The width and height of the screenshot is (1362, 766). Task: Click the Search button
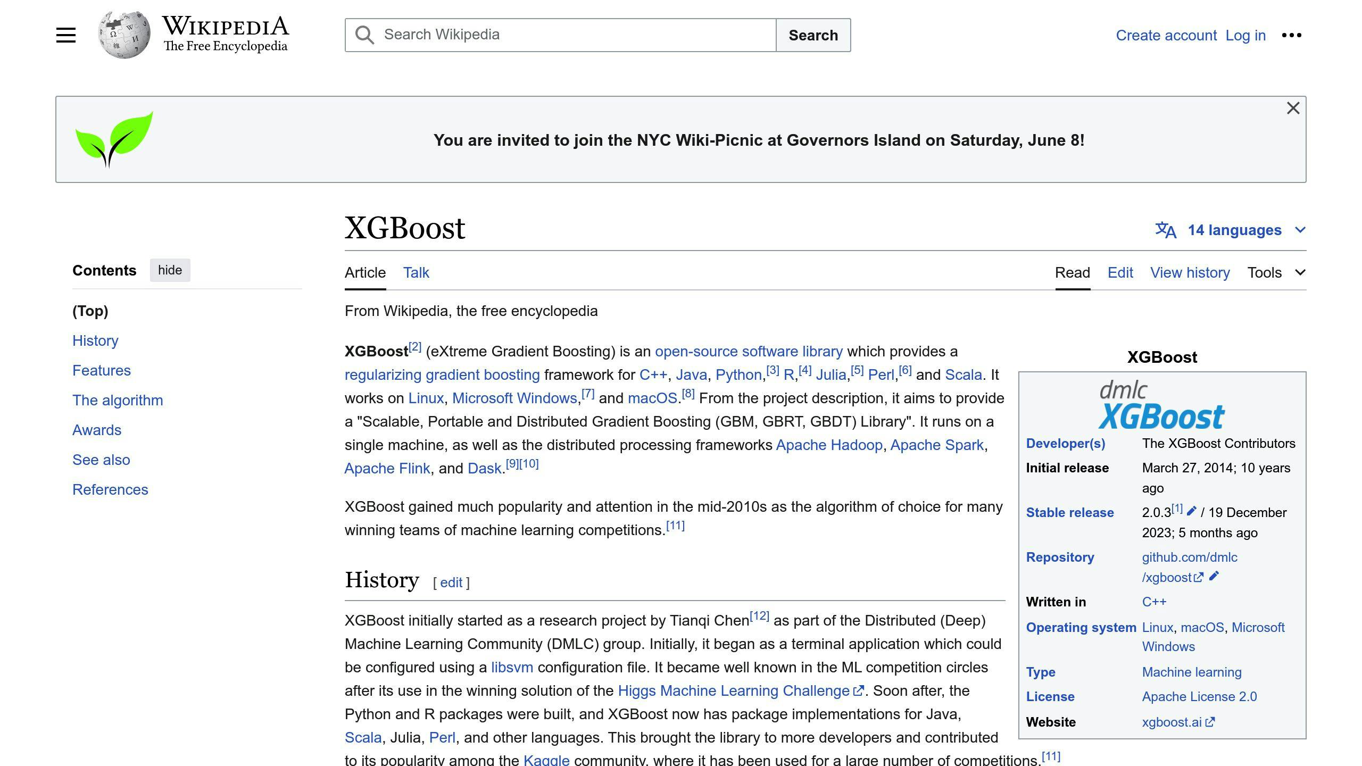(x=813, y=35)
